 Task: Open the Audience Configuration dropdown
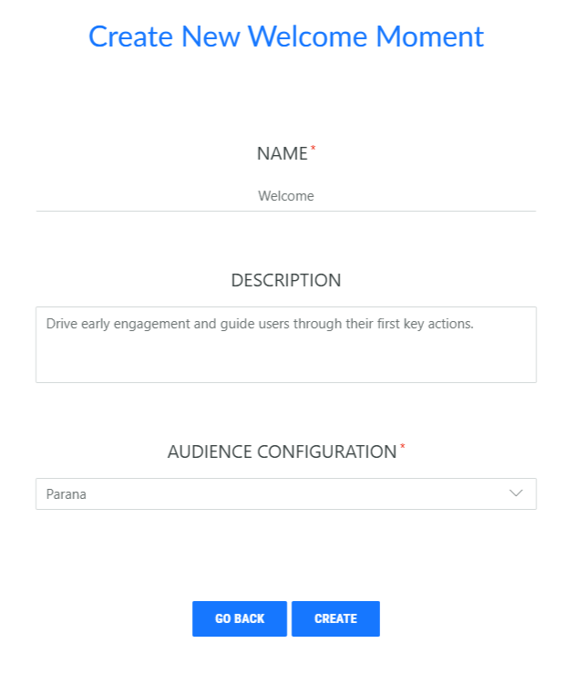pyautogui.click(x=285, y=493)
